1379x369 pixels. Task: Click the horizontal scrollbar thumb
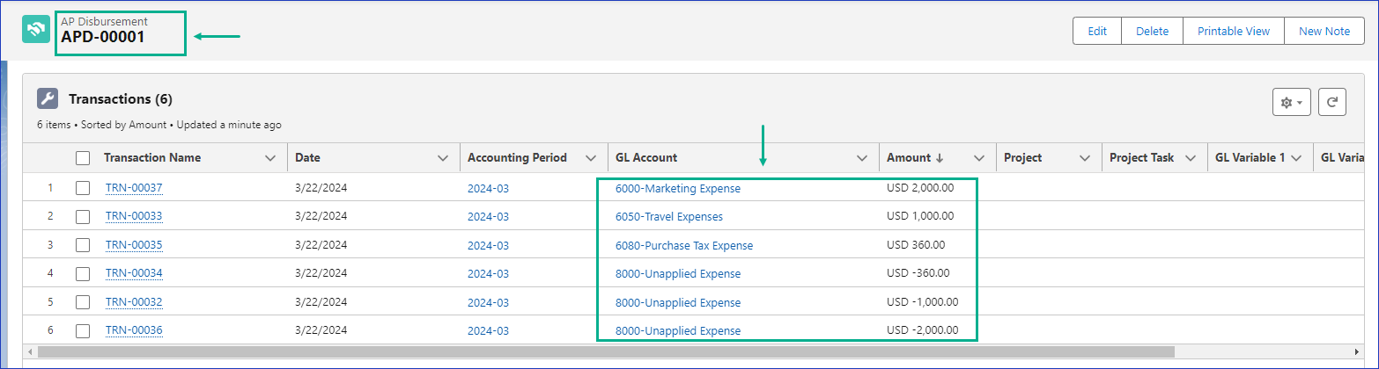point(606,351)
